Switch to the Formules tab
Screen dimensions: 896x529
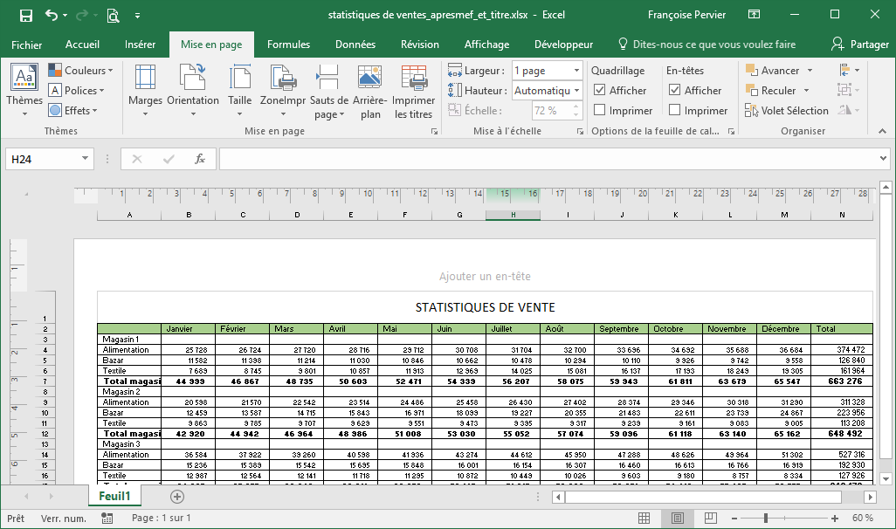point(288,45)
